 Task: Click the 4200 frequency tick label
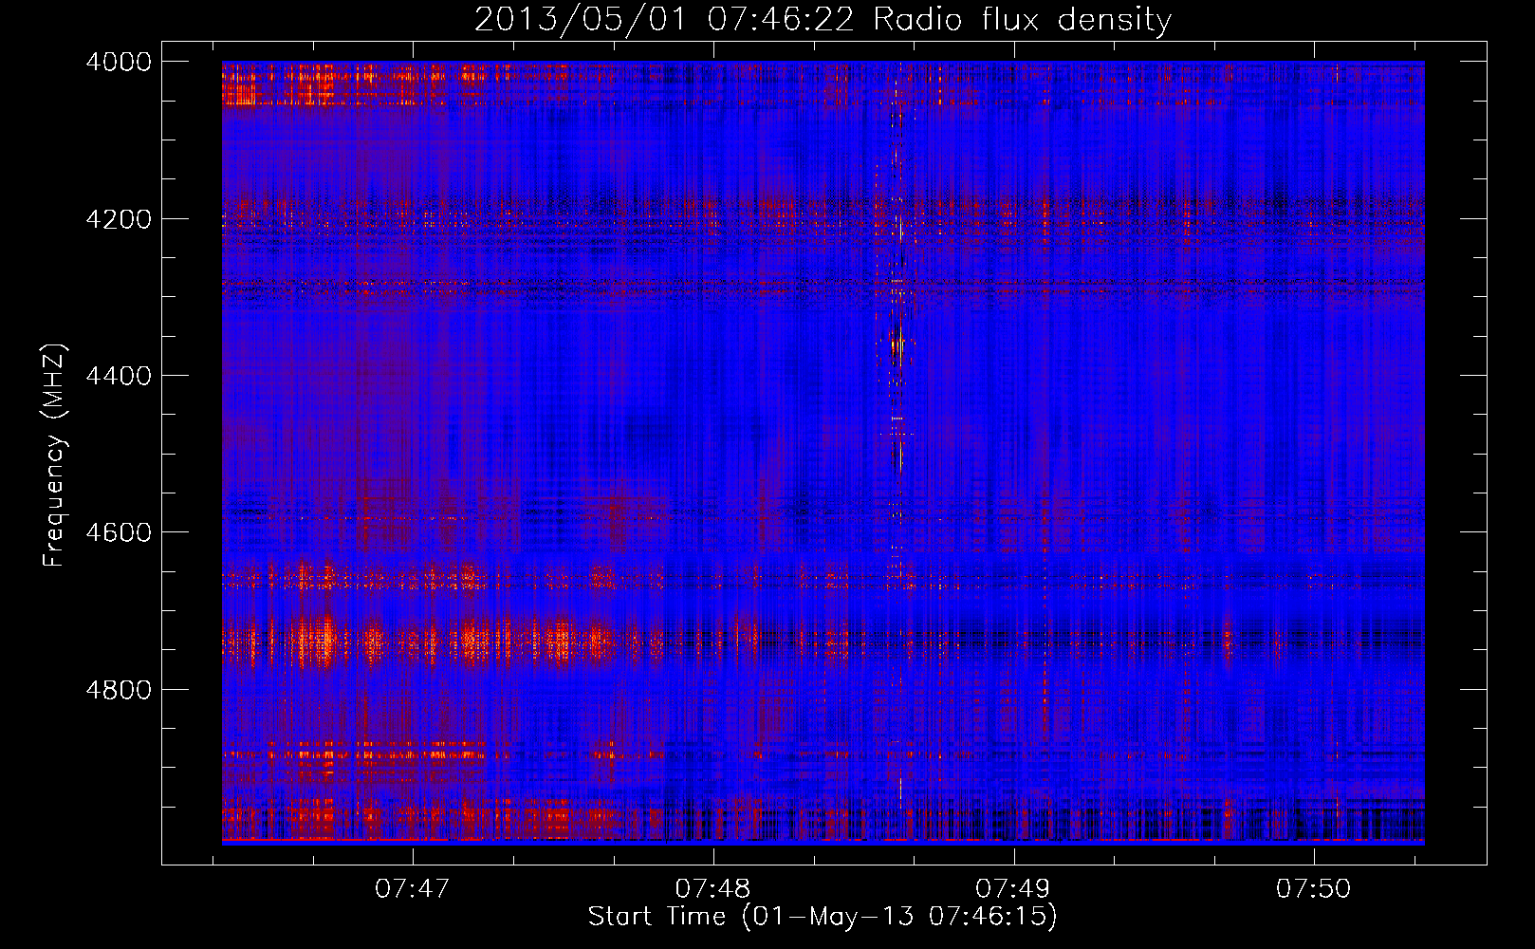(119, 219)
